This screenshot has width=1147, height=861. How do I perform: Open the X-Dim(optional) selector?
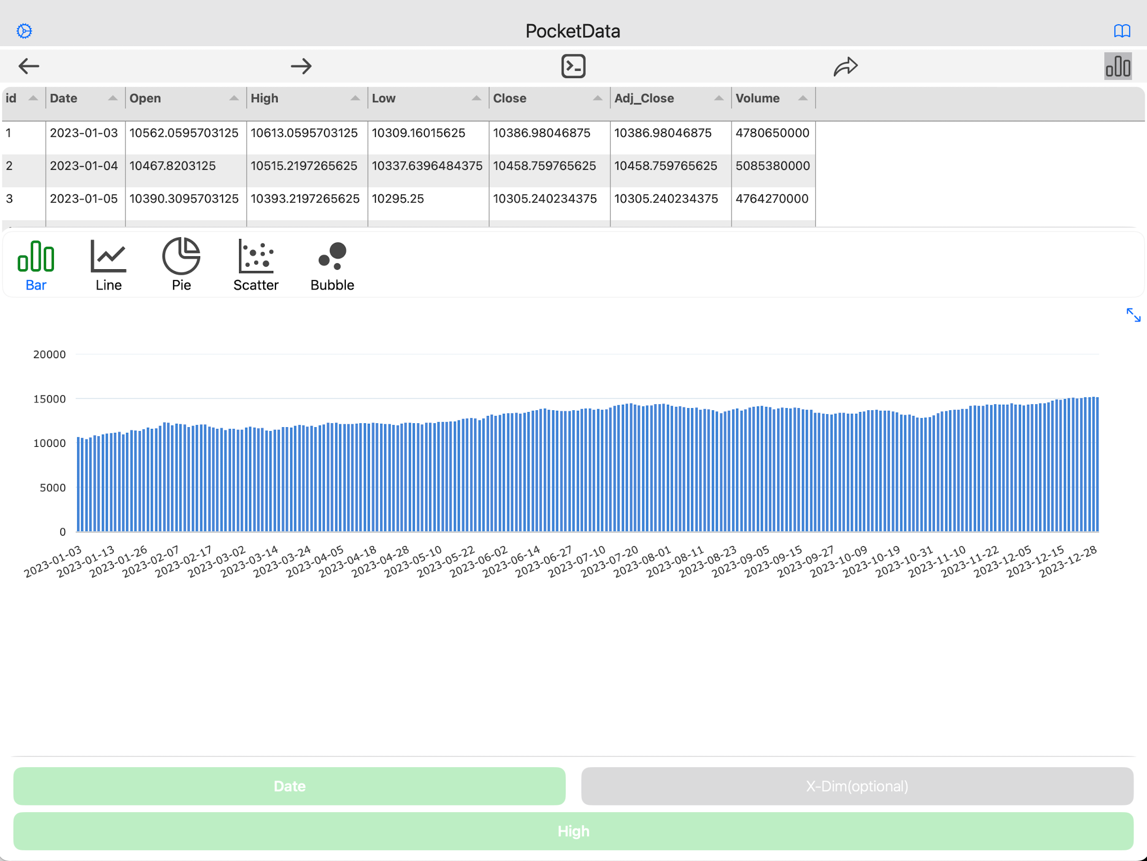point(857,786)
